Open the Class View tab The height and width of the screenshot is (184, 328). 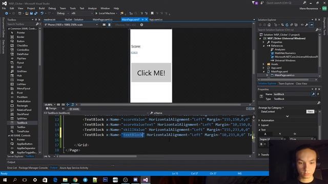point(301,84)
